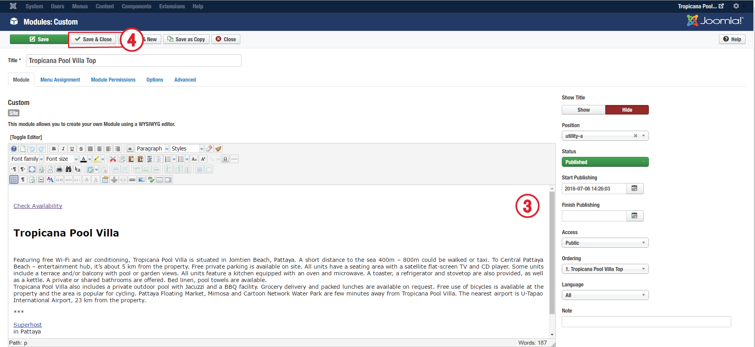
Task: Set Show Title to Hide
Action: pyautogui.click(x=627, y=110)
